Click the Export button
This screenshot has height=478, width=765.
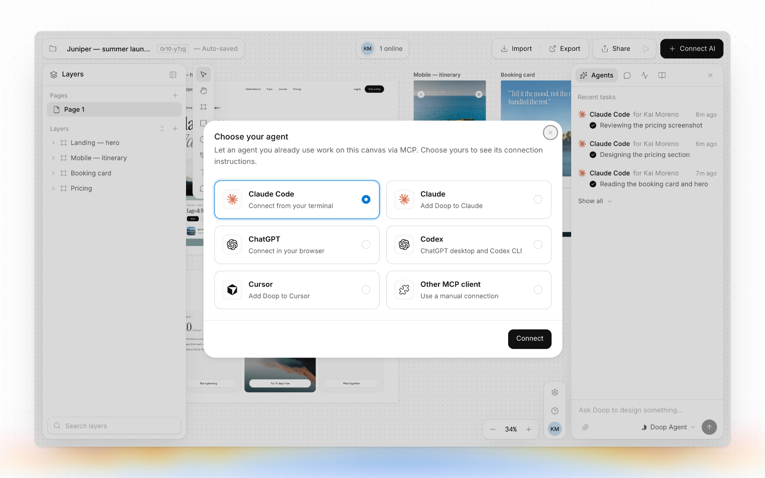coord(564,49)
